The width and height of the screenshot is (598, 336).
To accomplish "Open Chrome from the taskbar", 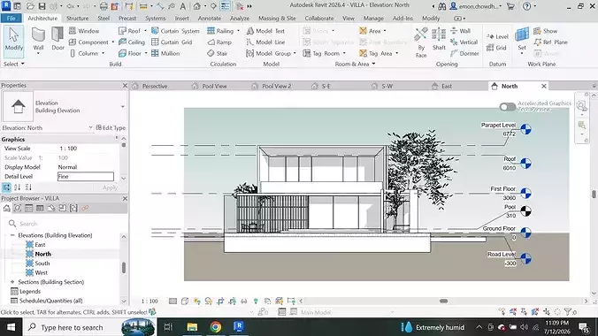I will (216, 327).
